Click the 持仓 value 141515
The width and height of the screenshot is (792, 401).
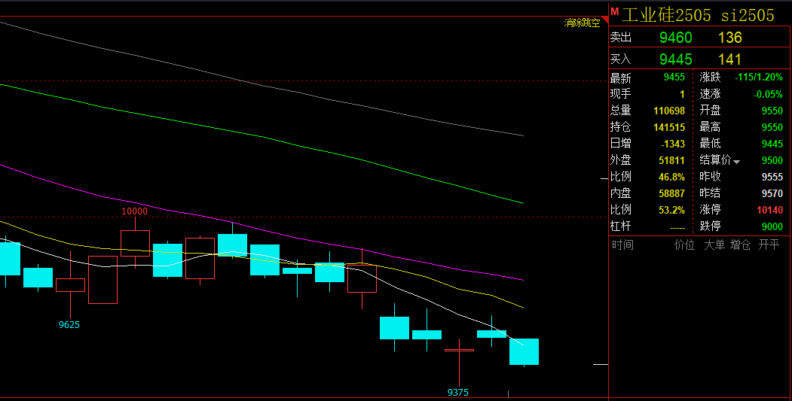click(669, 127)
